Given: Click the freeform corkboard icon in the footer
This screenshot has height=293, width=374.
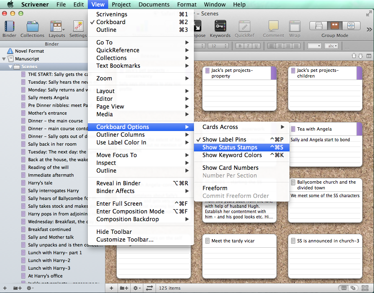Looking at the screenshot, I should click(353, 288).
